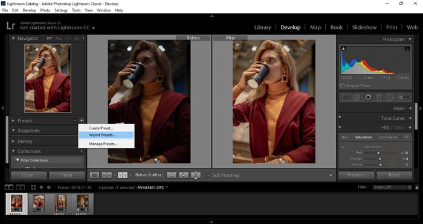Open toolbar options dropdown arrow
Viewport: 423px width, 224px height.
pyautogui.click(x=331, y=176)
